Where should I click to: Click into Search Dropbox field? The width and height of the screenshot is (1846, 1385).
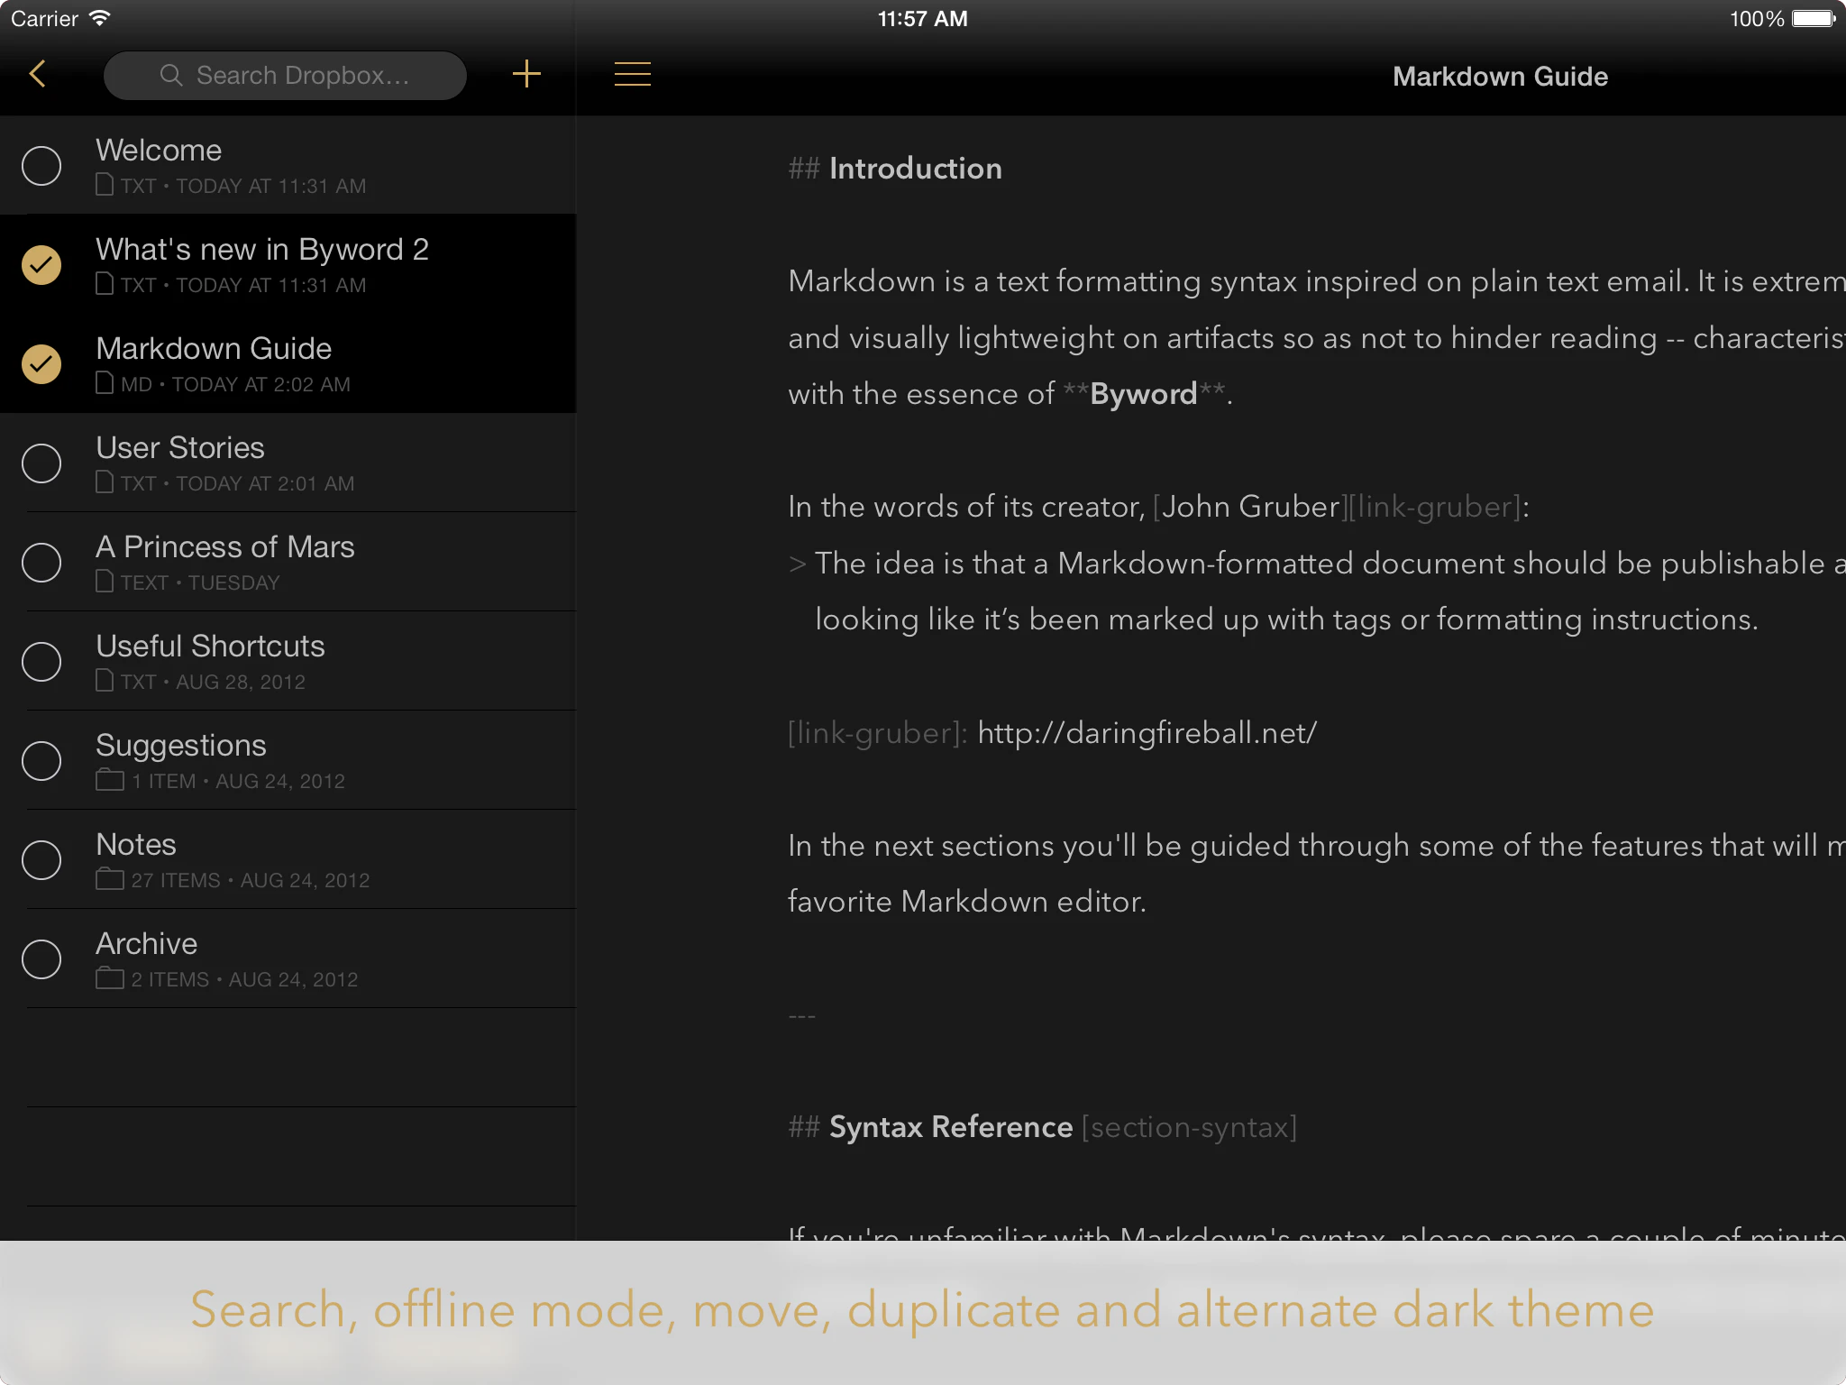coord(285,75)
